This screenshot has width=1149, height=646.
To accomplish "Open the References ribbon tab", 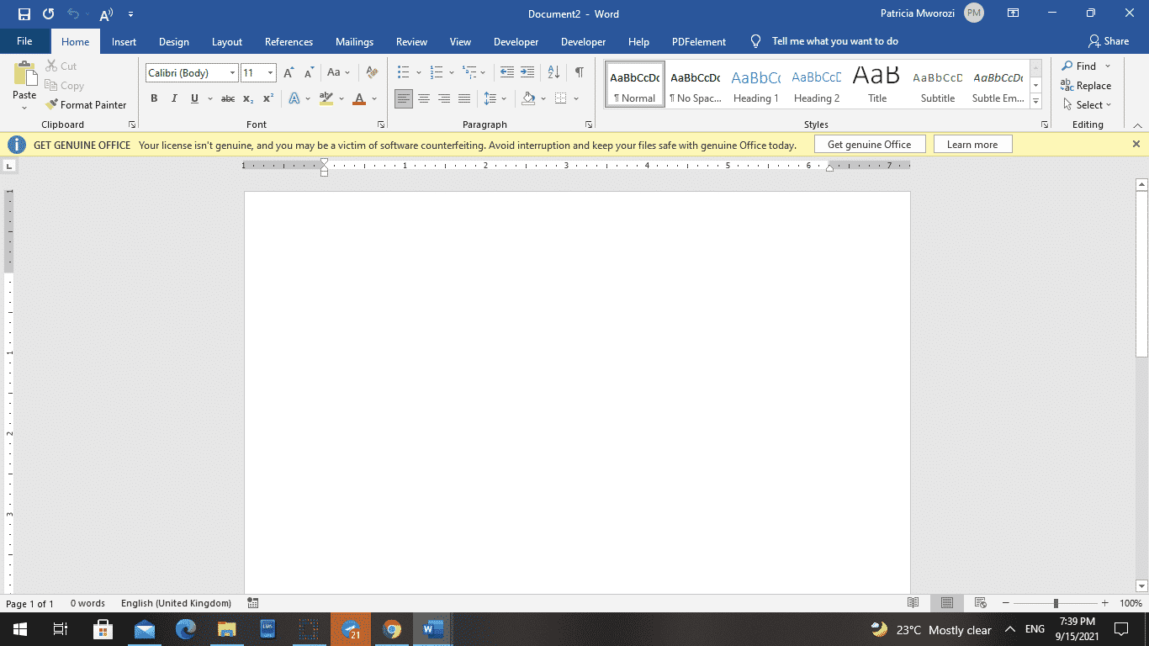I will pos(289,41).
